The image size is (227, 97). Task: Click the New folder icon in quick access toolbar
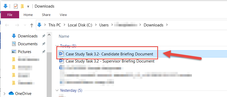point(22,6)
